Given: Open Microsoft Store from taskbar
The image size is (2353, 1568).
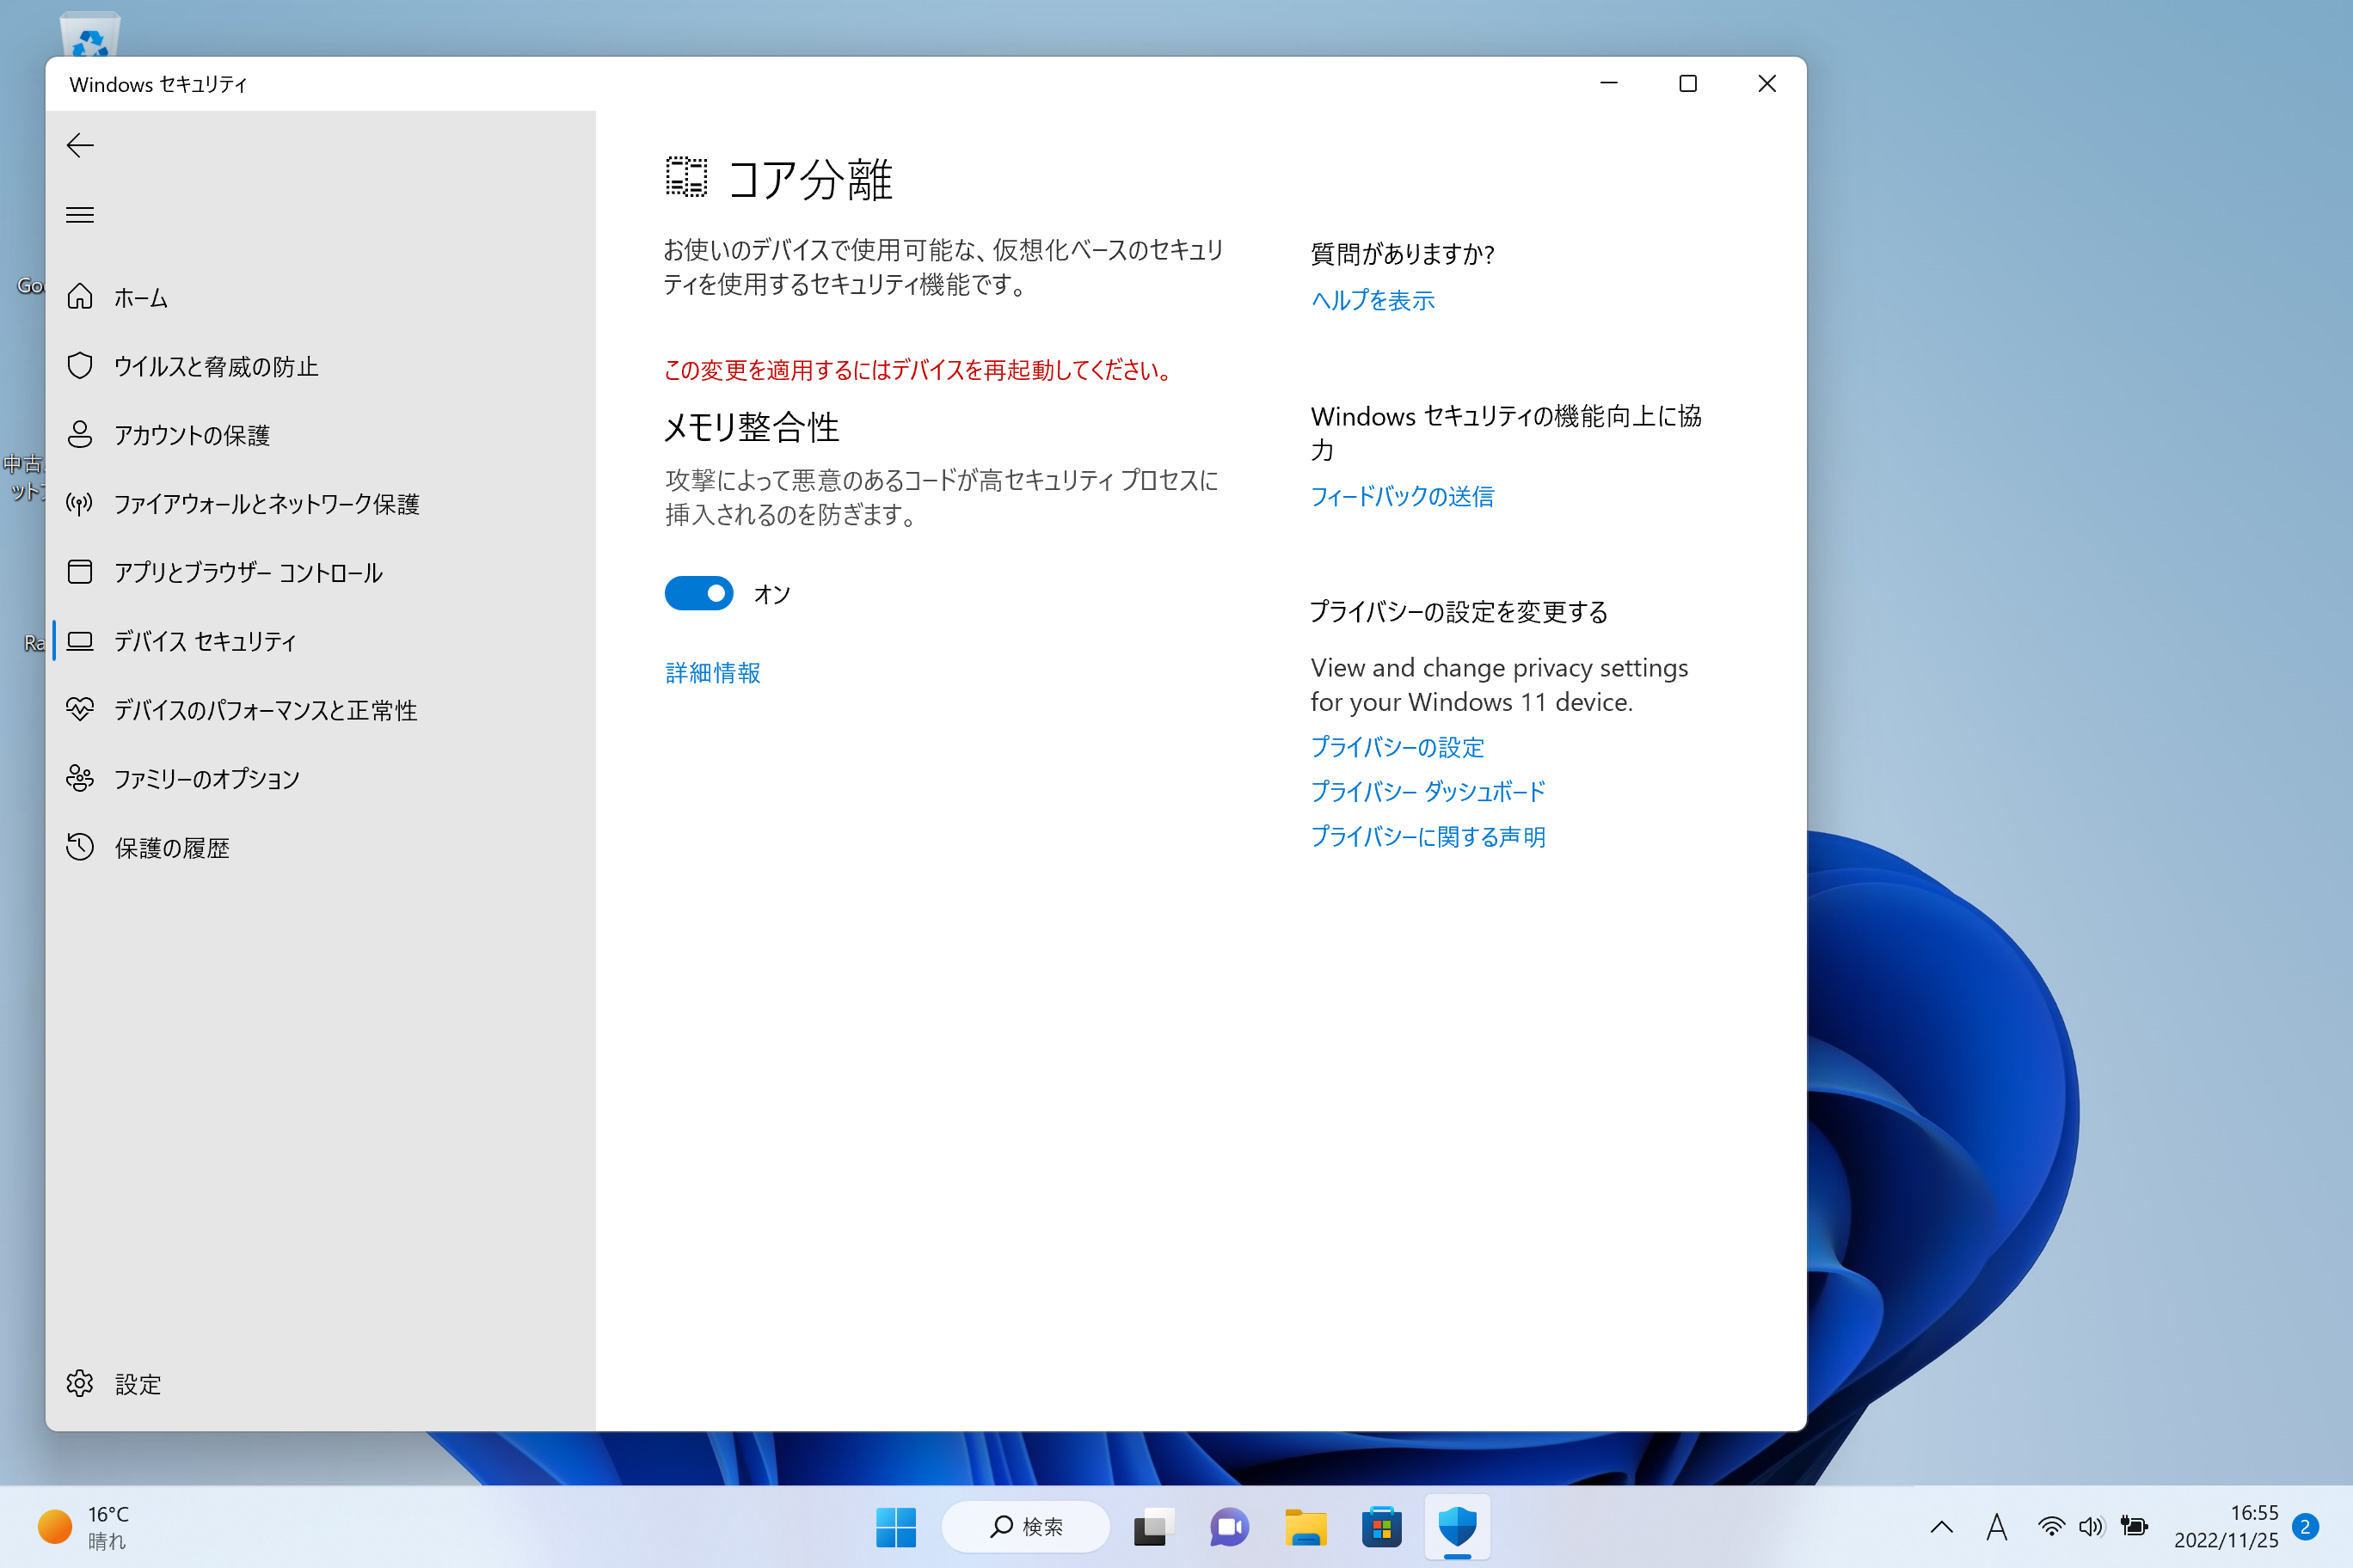Looking at the screenshot, I should pyautogui.click(x=1380, y=1527).
